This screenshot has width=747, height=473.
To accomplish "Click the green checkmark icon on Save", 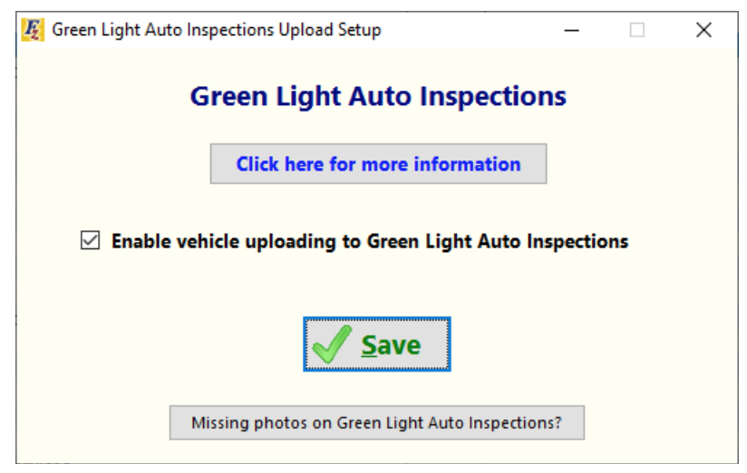I will coord(331,345).
